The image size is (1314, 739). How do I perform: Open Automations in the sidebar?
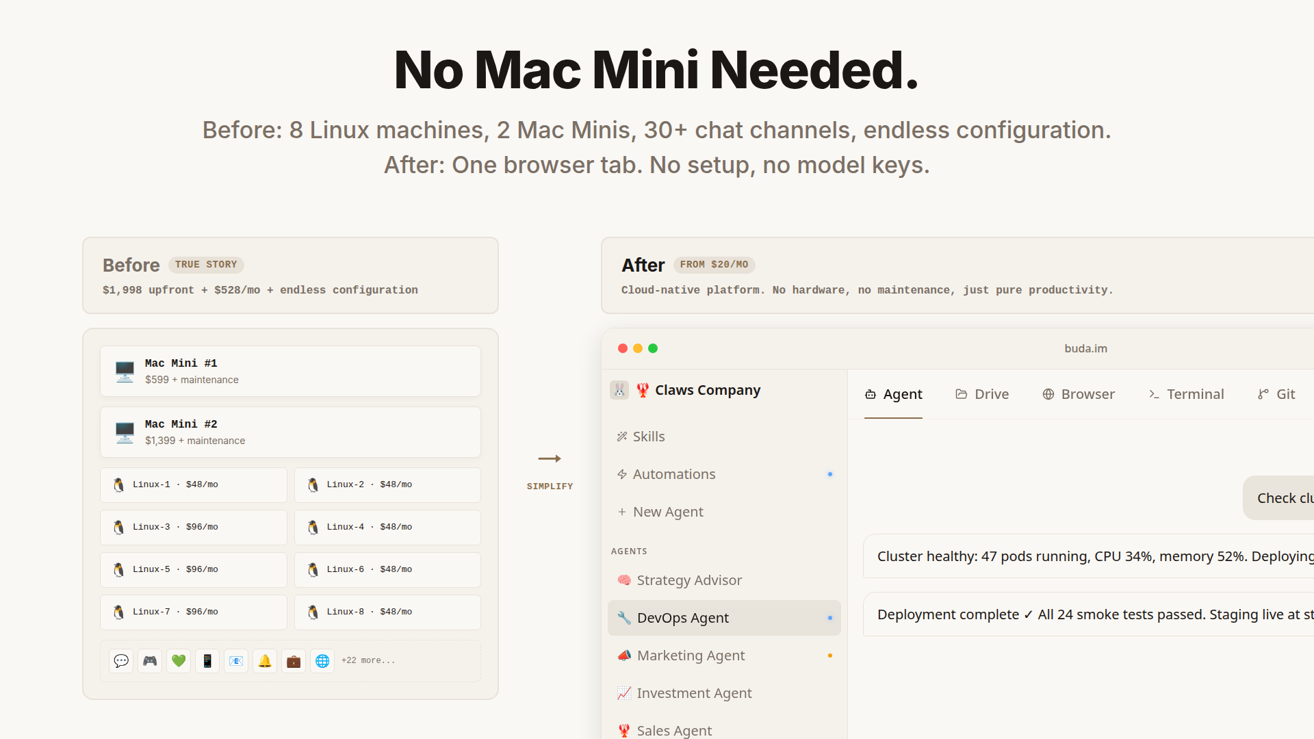[x=673, y=474]
